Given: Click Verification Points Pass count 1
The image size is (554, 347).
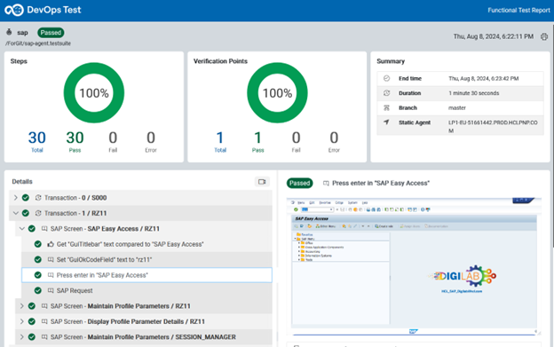Looking at the screenshot, I should (258, 138).
